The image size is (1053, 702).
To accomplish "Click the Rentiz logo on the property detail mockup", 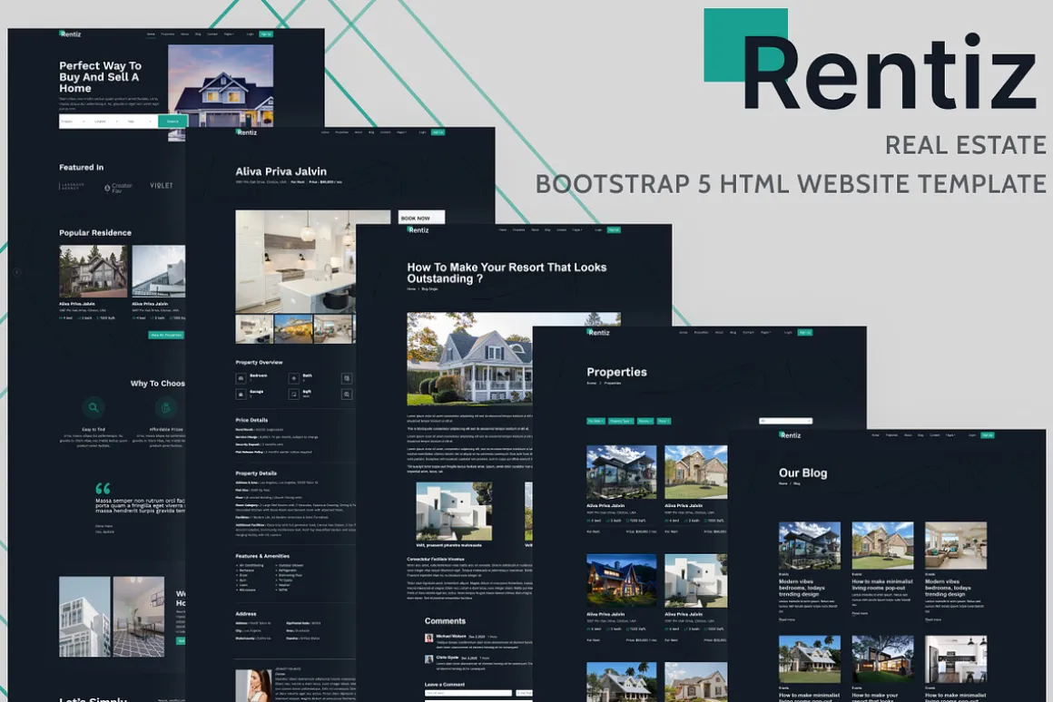I will pos(247,132).
